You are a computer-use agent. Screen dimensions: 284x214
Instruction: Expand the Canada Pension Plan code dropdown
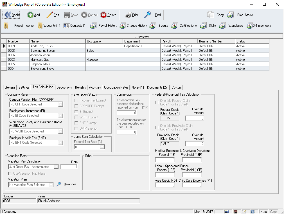point(61,104)
